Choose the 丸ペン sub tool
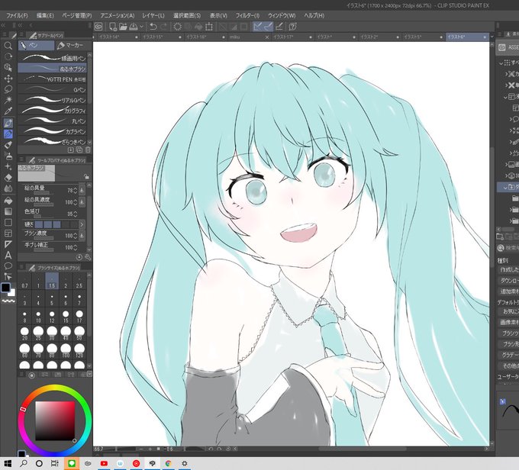 53,121
